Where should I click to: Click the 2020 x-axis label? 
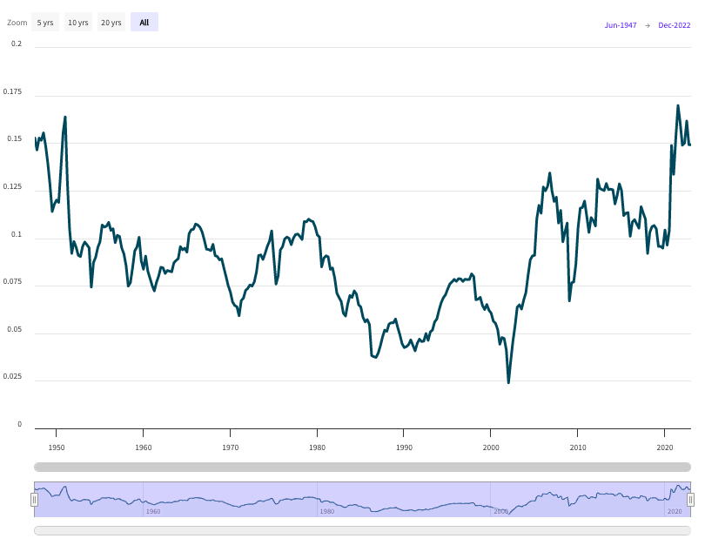click(x=665, y=448)
